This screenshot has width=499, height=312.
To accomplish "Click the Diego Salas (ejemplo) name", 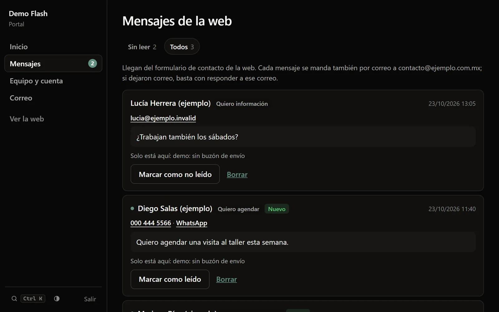I will [175, 208].
